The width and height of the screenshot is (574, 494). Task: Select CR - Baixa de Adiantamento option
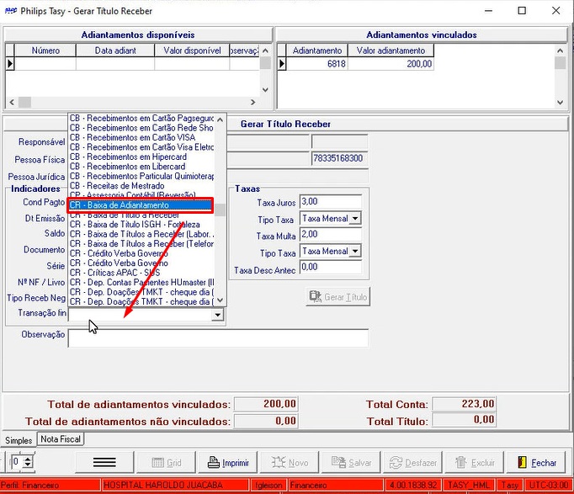coord(141,205)
